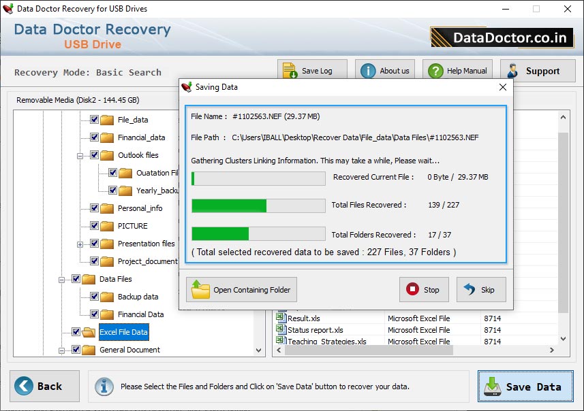Click the Total Files Recovered progress bar
The width and height of the screenshot is (584, 411).
point(259,205)
